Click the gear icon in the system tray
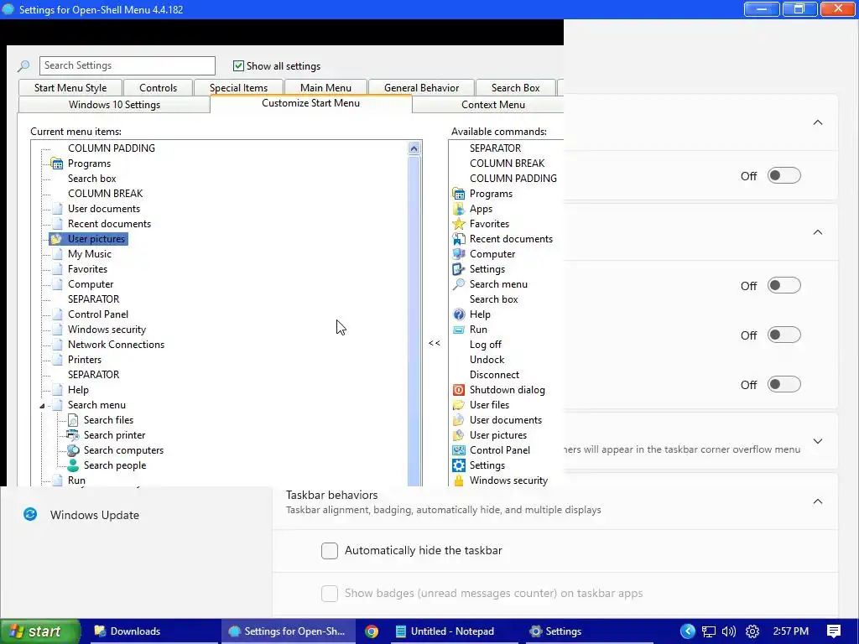Image resolution: width=859 pixels, height=644 pixels. click(752, 631)
